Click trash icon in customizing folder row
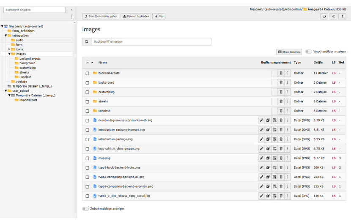This screenshot has height=224, width=351. [x=281, y=92]
